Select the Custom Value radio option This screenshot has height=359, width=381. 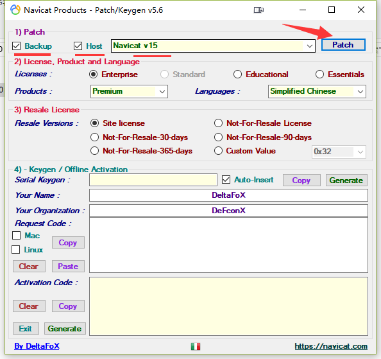(x=218, y=151)
